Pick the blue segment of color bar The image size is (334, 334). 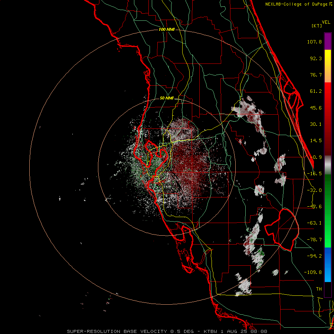click(328, 265)
